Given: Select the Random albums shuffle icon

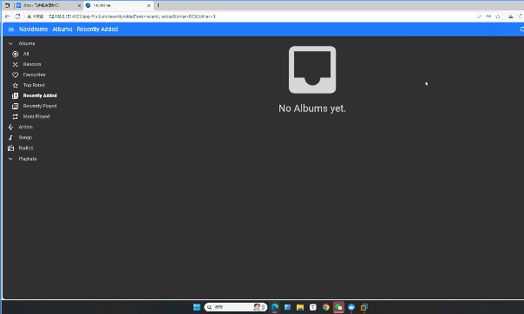Looking at the screenshot, I should [x=15, y=64].
